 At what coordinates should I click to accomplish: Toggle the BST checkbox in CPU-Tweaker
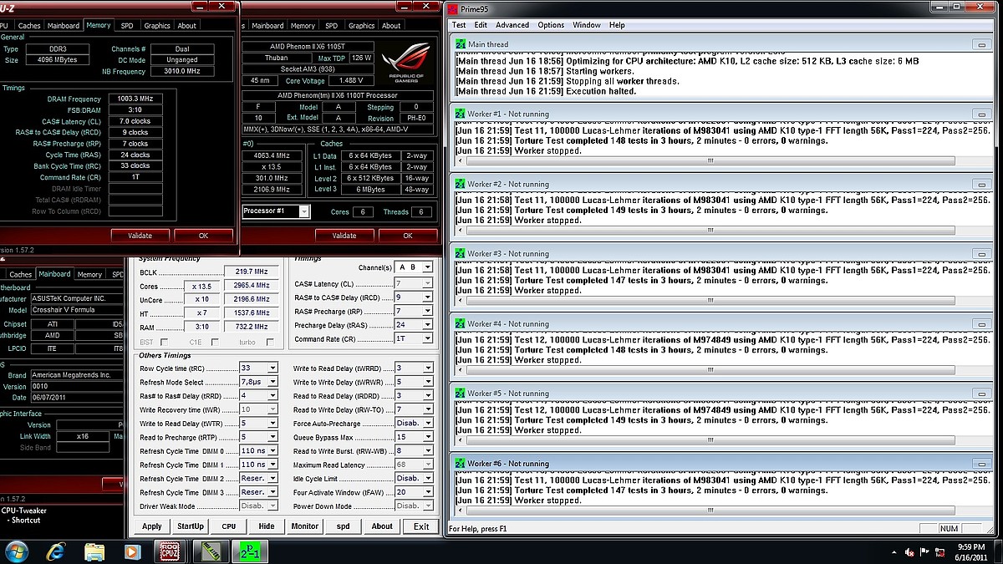click(x=164, y=342)
